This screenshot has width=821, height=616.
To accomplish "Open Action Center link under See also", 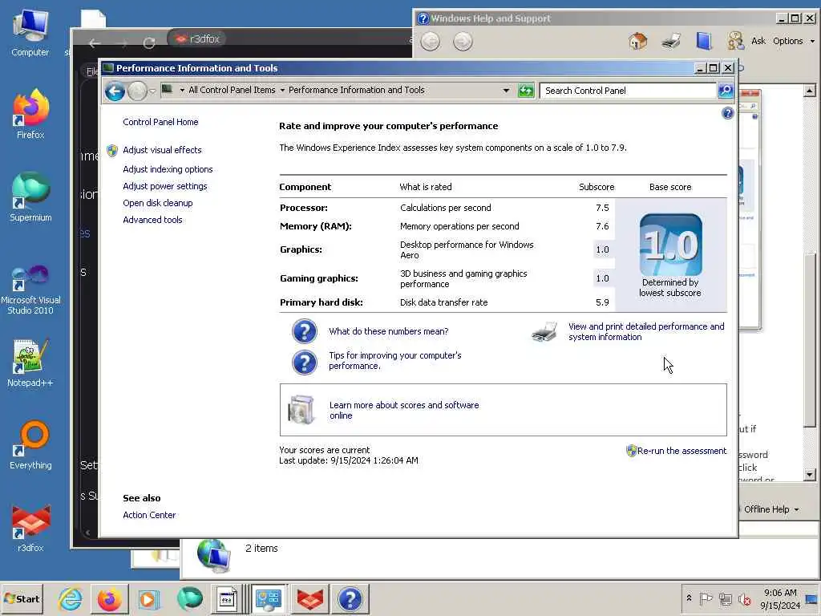I will pos(149,515).
